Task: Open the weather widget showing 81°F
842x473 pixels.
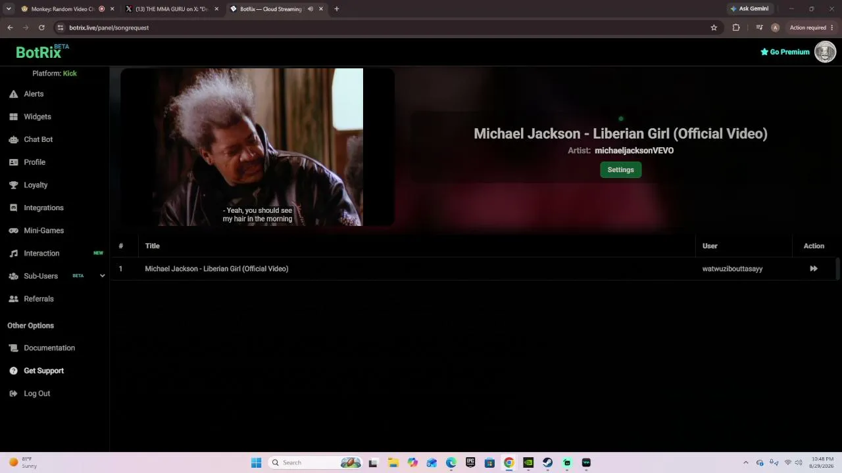Action: tap(23, 462)
